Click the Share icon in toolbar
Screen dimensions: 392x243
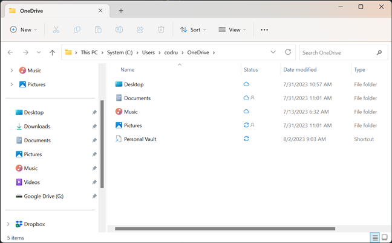point(140,30)
